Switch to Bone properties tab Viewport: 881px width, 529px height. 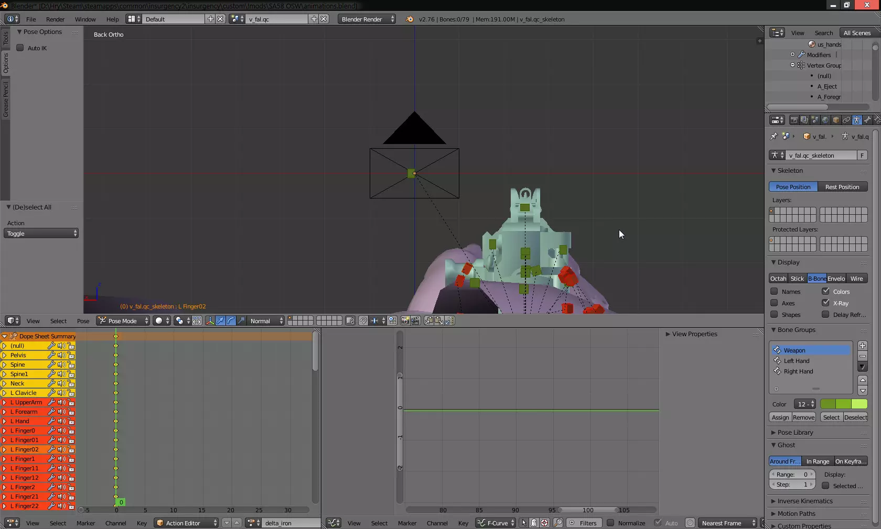pos(867,120)
